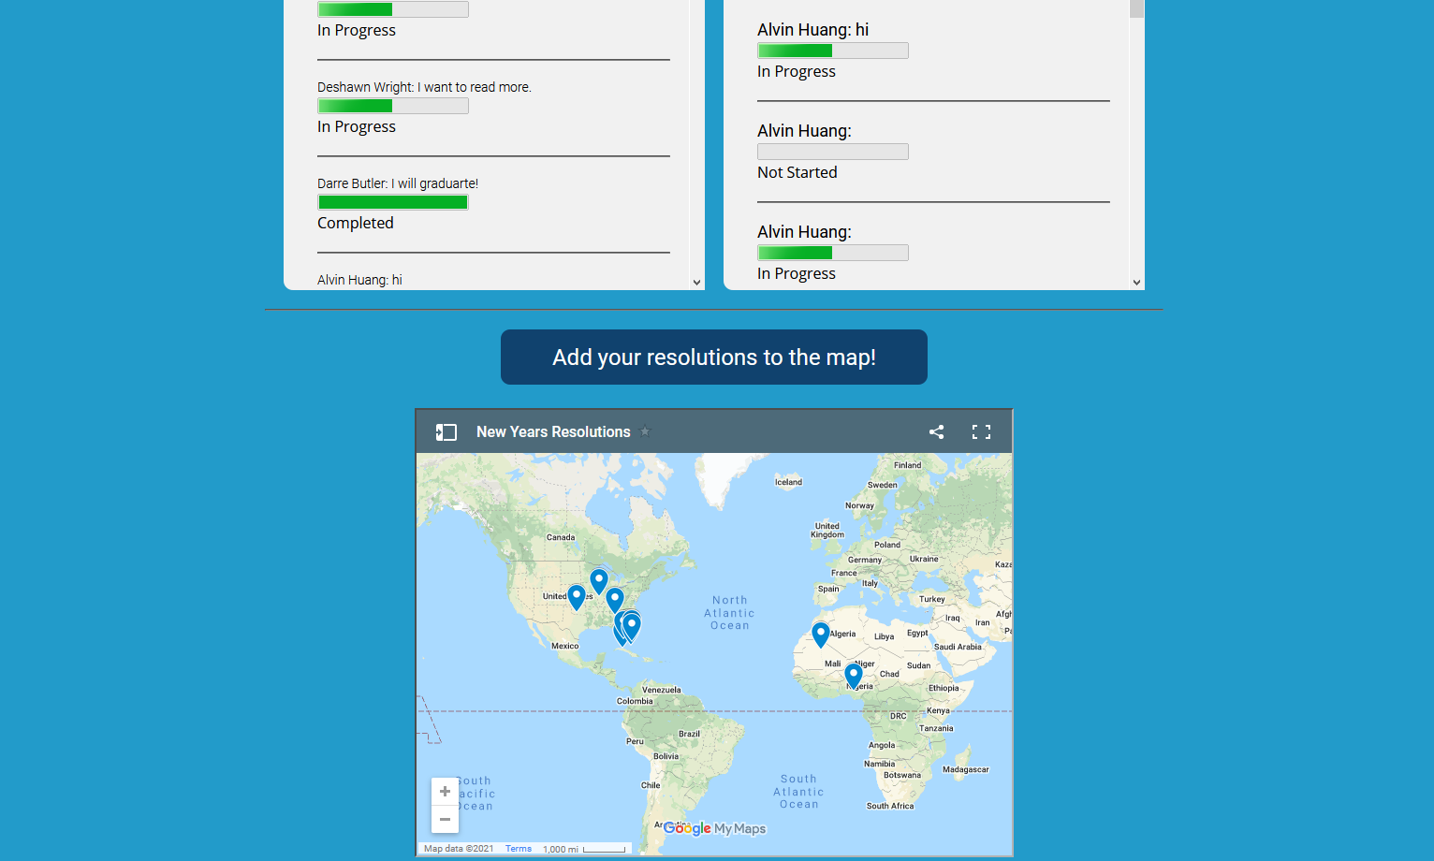Click the empty Not Started progress bar

tap(833, 152)
